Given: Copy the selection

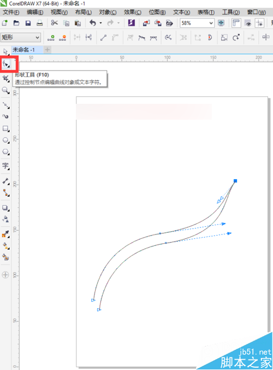Looking at the screenshot, I should pos(66,23).
